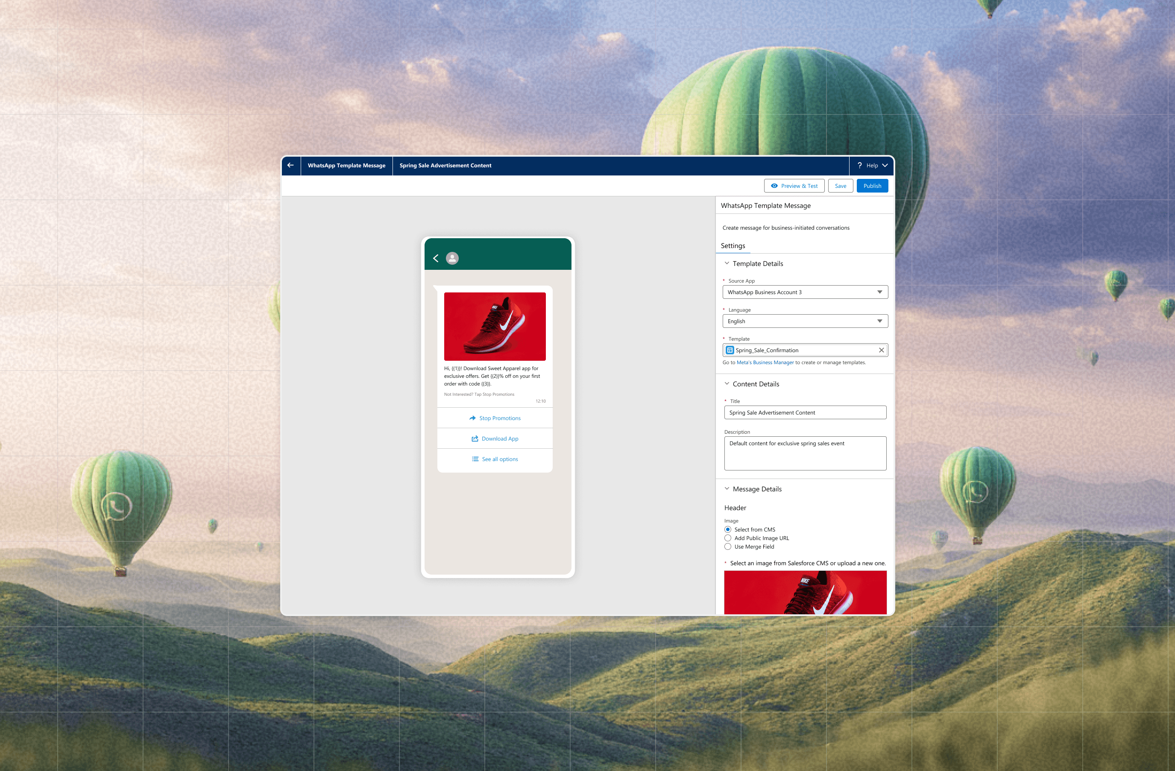1175x771 pixels.
Task: Open the Source App dropdown
Action: pos(805,292)
